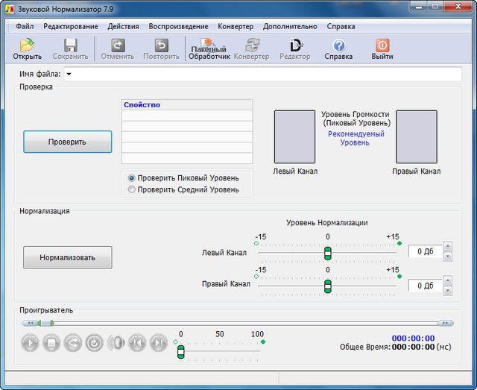The image size is (477, 390).
Task: Click the Имя файла text field
Action: tap(267, 74)
